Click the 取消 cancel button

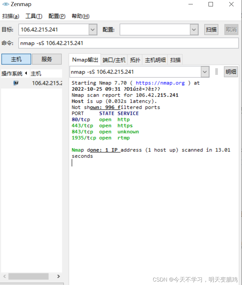pos(231,29)
